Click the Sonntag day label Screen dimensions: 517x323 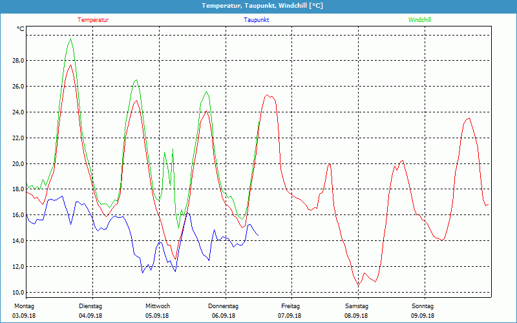(423, 306)
